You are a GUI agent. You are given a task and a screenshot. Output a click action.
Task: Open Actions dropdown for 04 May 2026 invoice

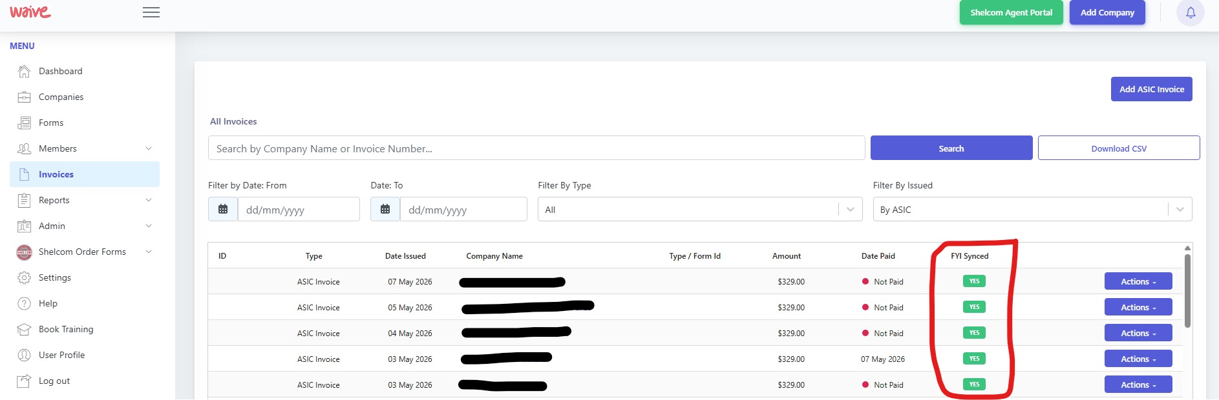click(1138, 333)
